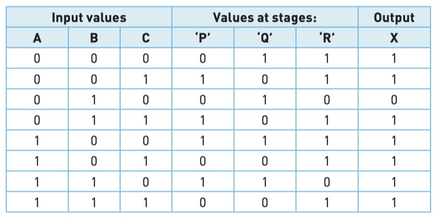442x218 pixels.
Task: Select the 'R' value for inputs 0 1 0
Action: (327, 99)
